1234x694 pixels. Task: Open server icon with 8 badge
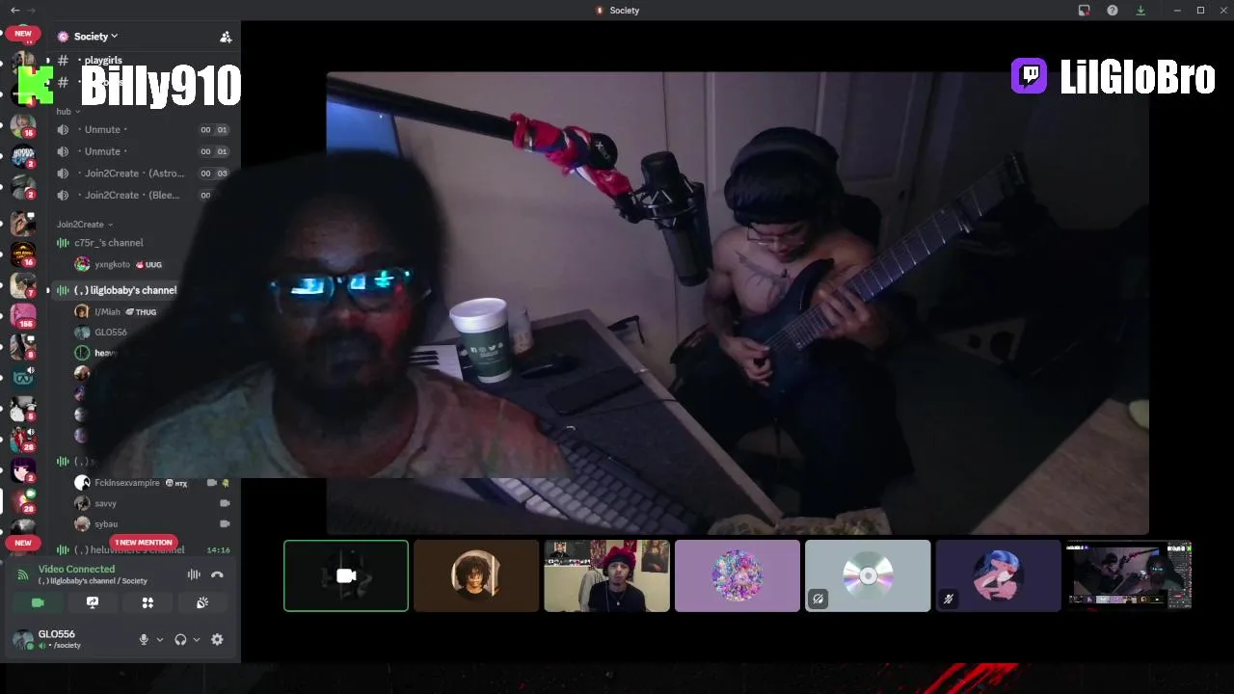click(23, 346)
